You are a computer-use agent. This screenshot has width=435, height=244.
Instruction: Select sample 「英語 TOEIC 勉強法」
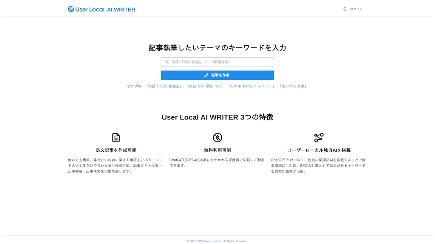click(x=164, y=86)
